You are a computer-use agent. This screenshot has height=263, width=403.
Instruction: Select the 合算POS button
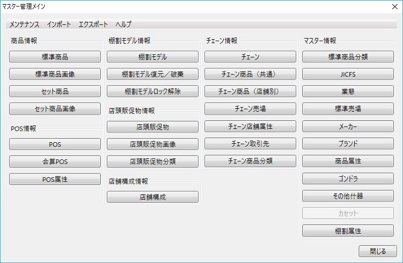[x=55, y=162]
